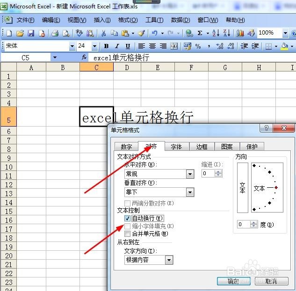
Task: Click the Merge and Center icon
Action: (x=174, y=46)
